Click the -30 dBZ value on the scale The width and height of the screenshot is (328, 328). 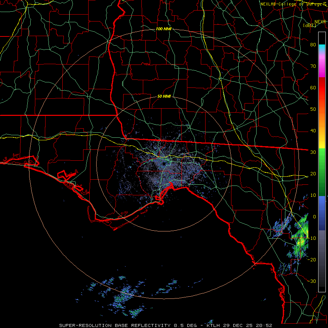312,281
